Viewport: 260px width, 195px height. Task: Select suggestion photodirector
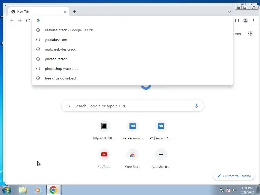[133, 59]
